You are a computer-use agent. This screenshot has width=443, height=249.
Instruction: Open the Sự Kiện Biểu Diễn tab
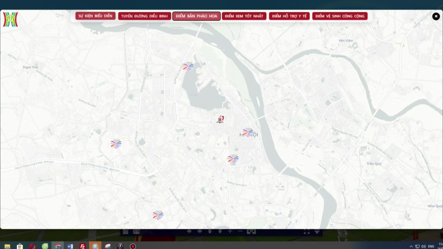(x=95, y=16)
